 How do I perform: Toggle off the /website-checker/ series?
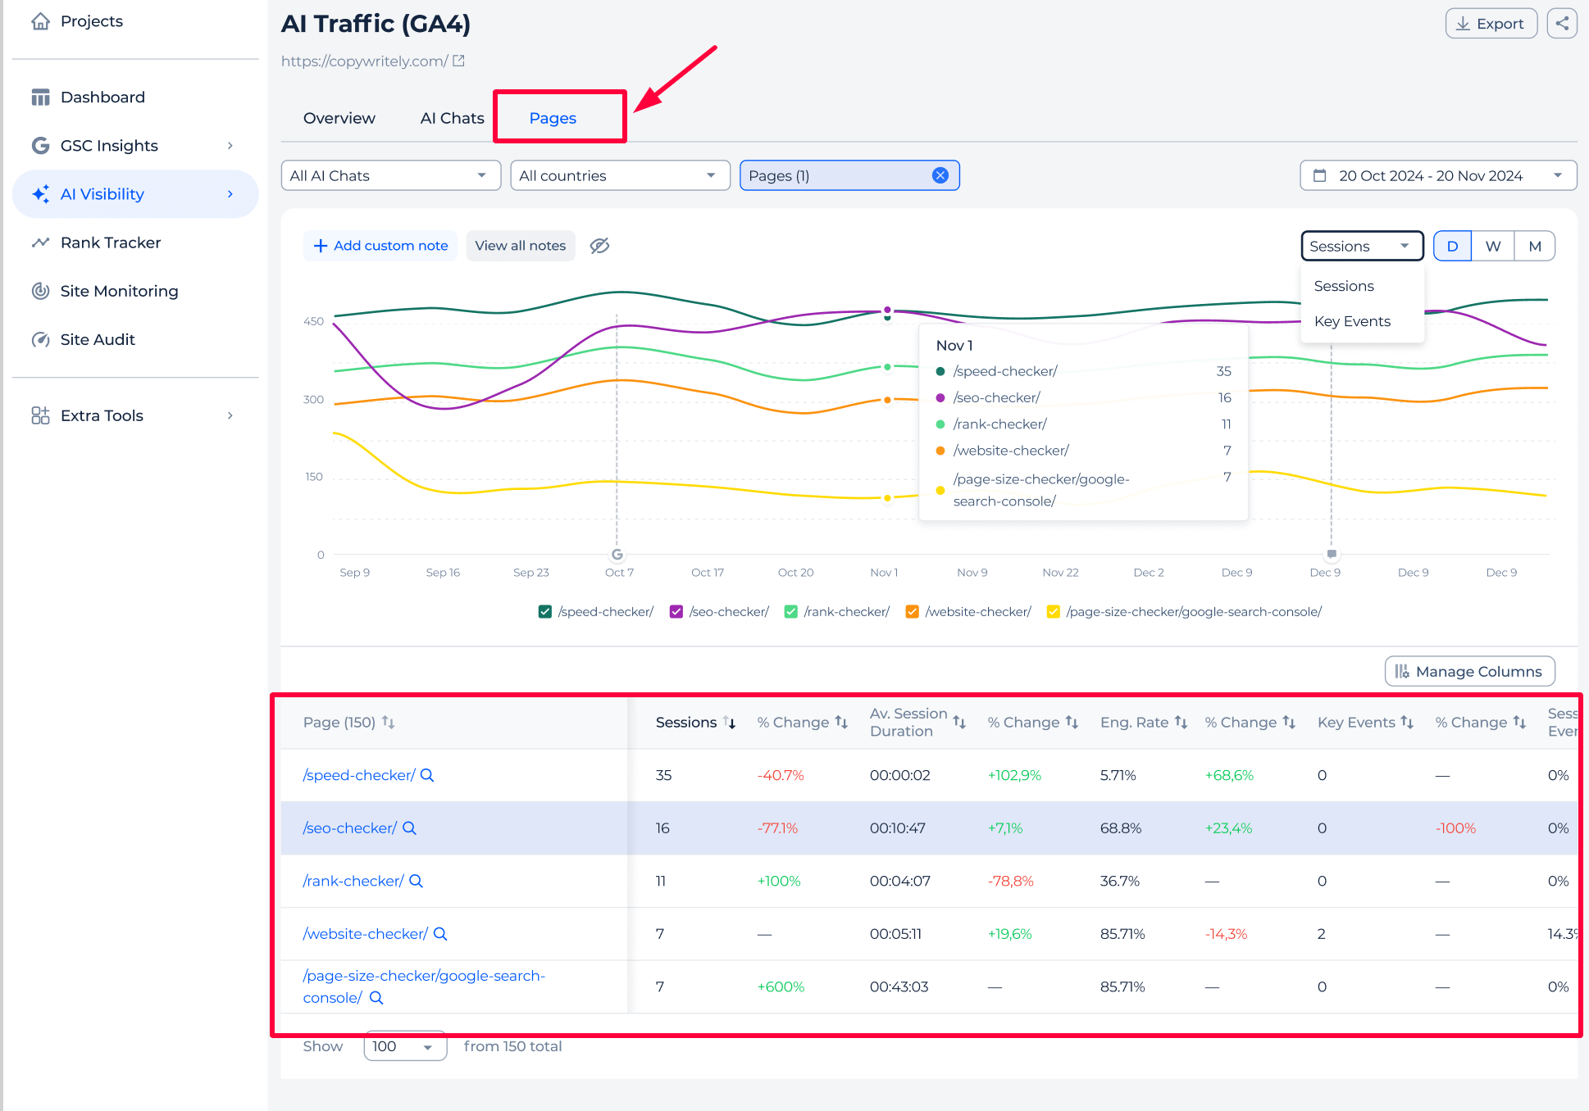(x=912, y=611)
